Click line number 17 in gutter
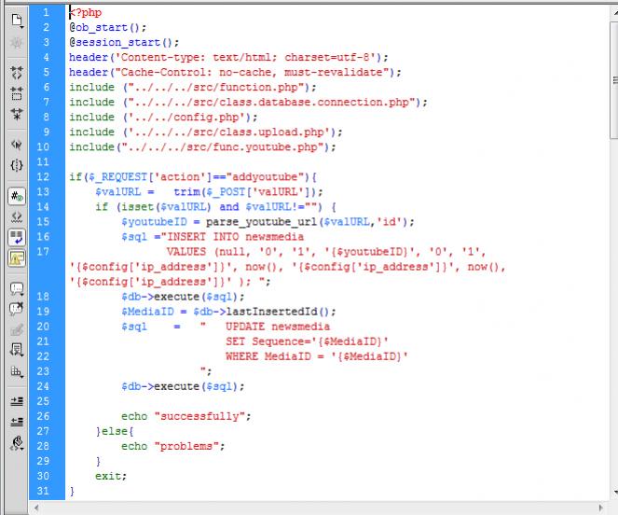The image size is (618, 515). click(x=43, y=252)
